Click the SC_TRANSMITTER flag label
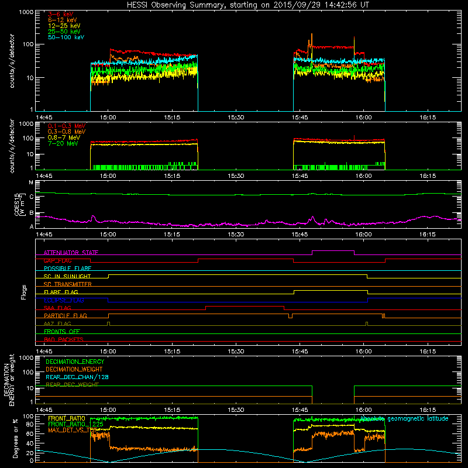Screen dimensions: 468x468 tap(68, 284)
